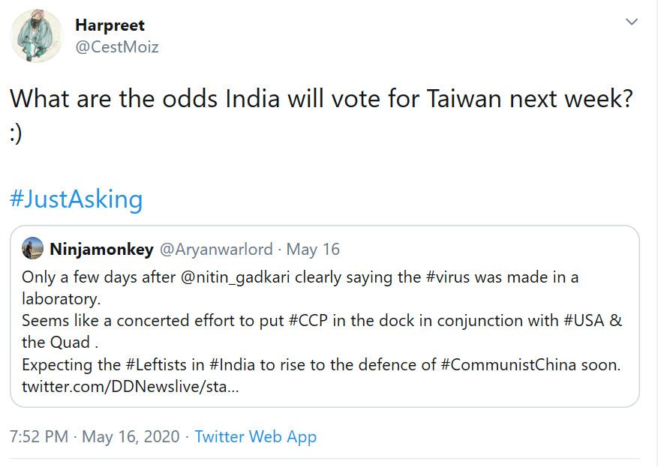Open the #JustAsking hashtag
658x467 pixels.
tap(76, 199)
